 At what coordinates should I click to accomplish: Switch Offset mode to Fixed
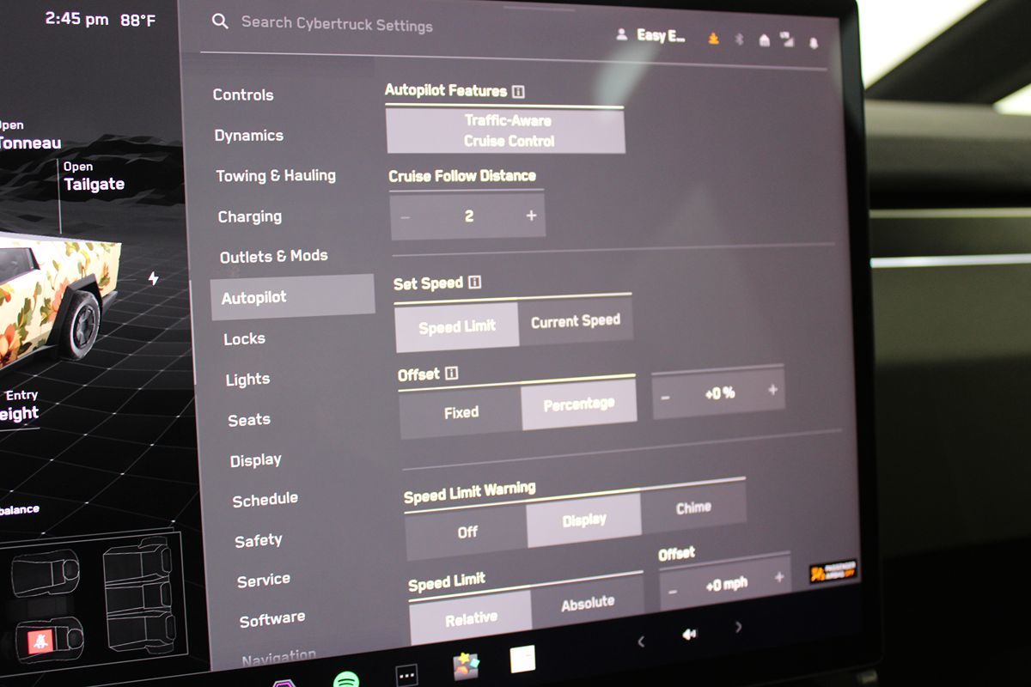coord(461,413)
